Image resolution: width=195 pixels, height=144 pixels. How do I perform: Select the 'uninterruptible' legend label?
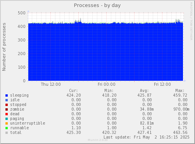pos(28,123)
